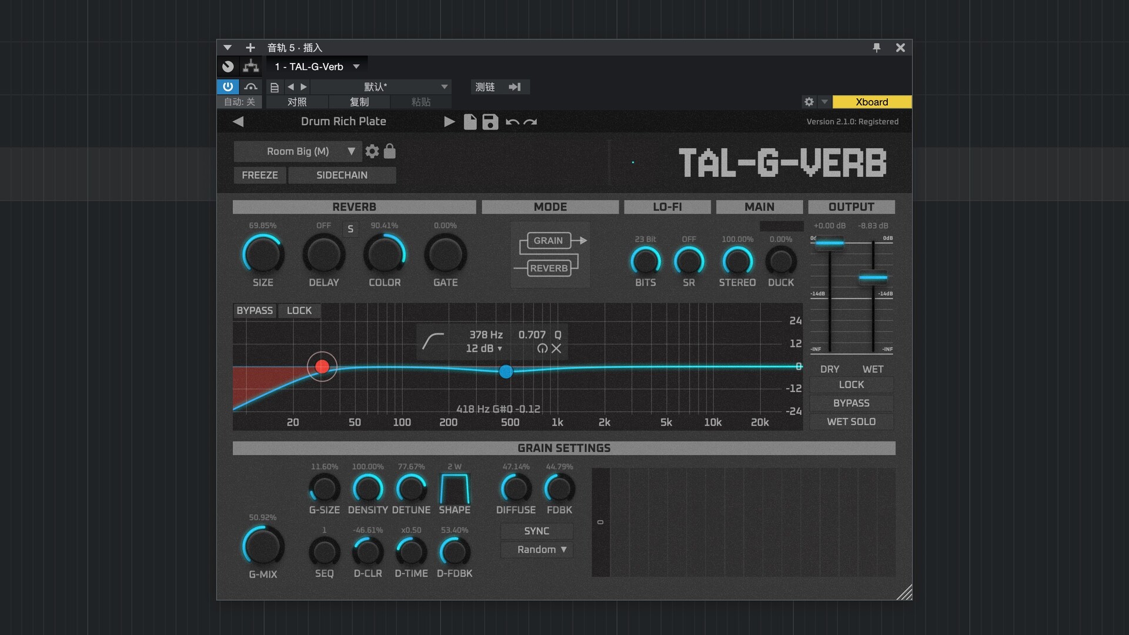Click the lock icon beside Room Big
This screenshot has height=635, width=1129.
point(389,151)
